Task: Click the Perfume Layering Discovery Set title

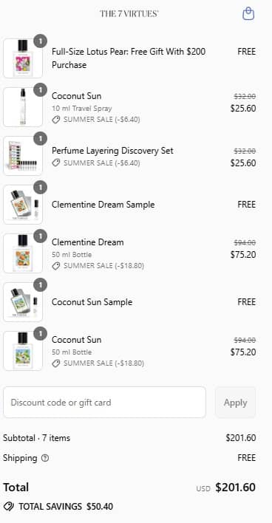Action: [x=112, y=151]
